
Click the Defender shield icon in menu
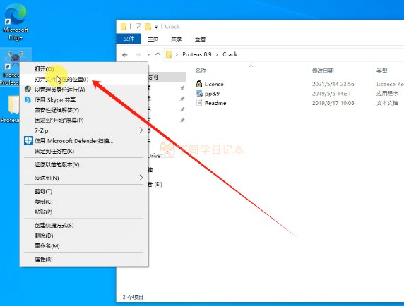click(28, 141)
